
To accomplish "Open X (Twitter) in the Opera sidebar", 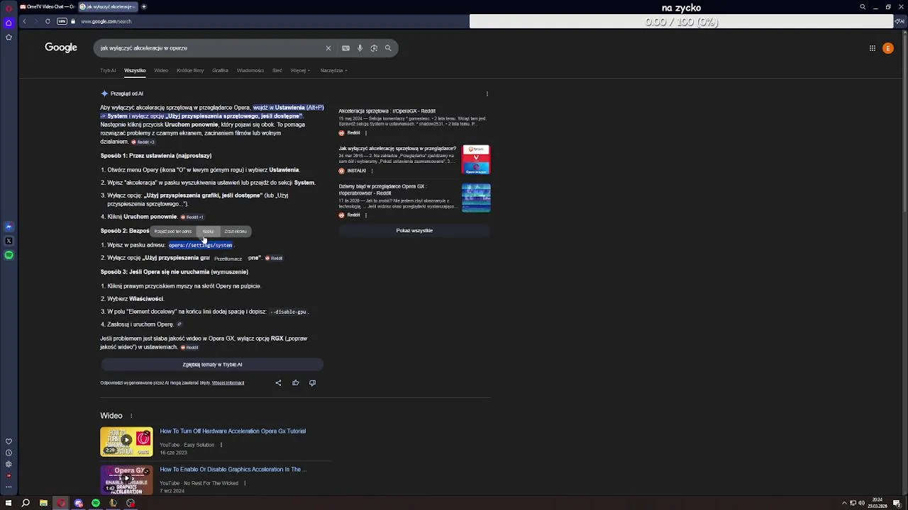I will pos(9,241).
